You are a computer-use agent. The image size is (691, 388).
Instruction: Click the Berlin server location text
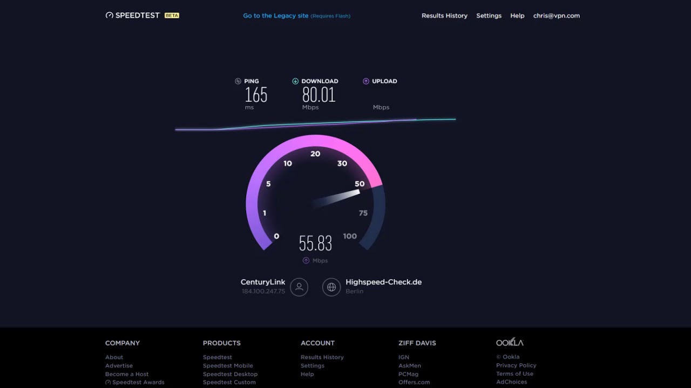point(355,292)
